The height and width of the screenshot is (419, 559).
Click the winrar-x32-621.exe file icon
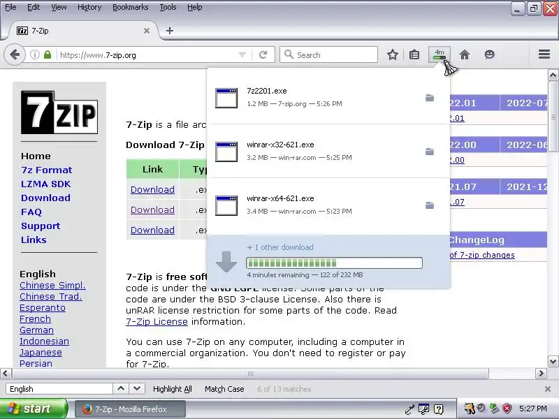click(226, 152)
